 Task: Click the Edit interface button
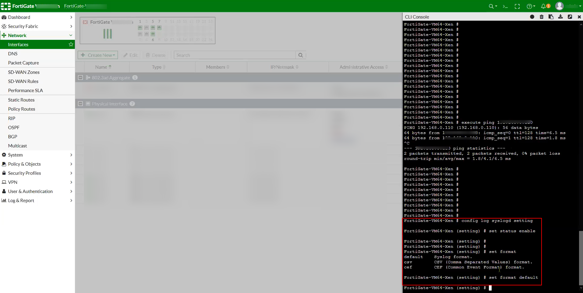coord(130,55)
